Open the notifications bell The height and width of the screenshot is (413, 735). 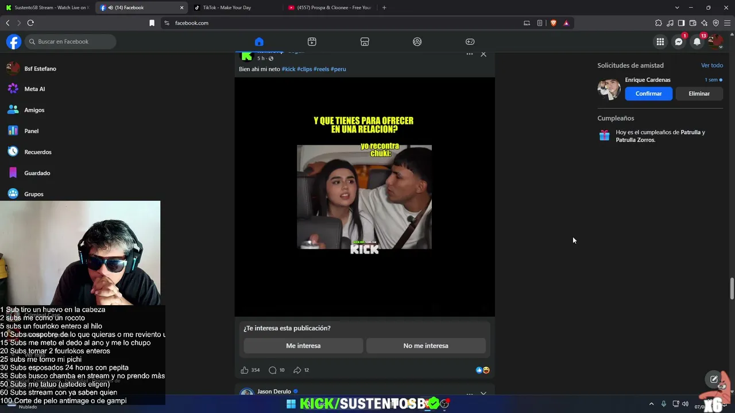tap(697, 41)
